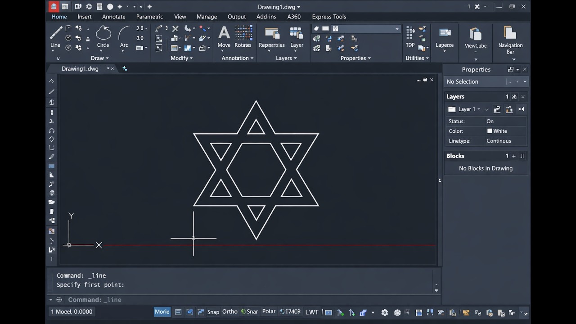The width and height of the screenshot is (576, 324).
Task: Open the Add-ins ribbon tab
Action: click(266, 17)
